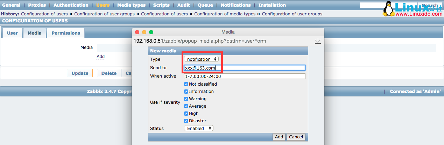This screenshot has height=145, width=444.
Task: Click the When active time field
Action: click(245, 76)
